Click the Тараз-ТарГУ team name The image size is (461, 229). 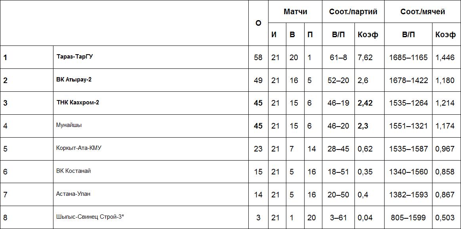point(75,57)
